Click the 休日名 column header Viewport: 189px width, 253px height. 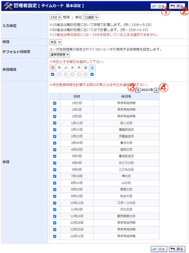point(126,96)
